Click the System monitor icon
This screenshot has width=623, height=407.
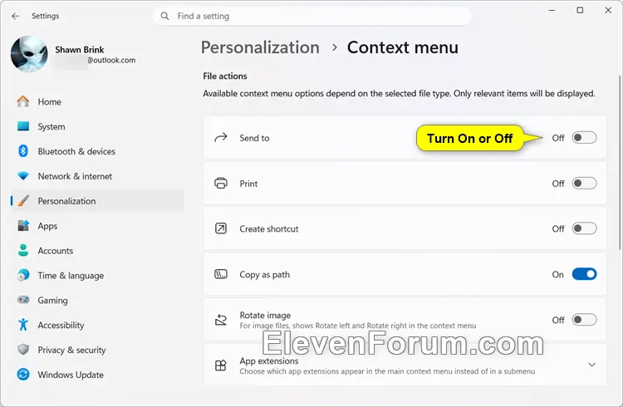click(23, 126)
